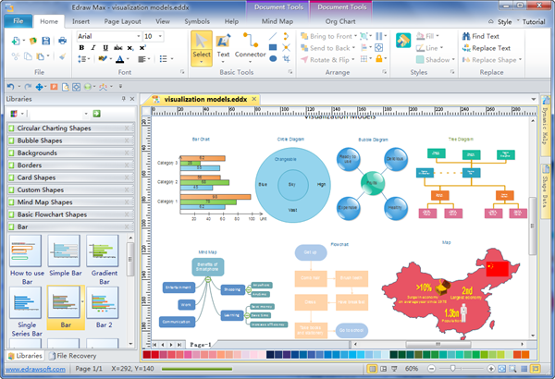The height and width of the screenshot is (379, 555).
Task: Expand the Mind Map Shapes library
Action: coord(70,202)
